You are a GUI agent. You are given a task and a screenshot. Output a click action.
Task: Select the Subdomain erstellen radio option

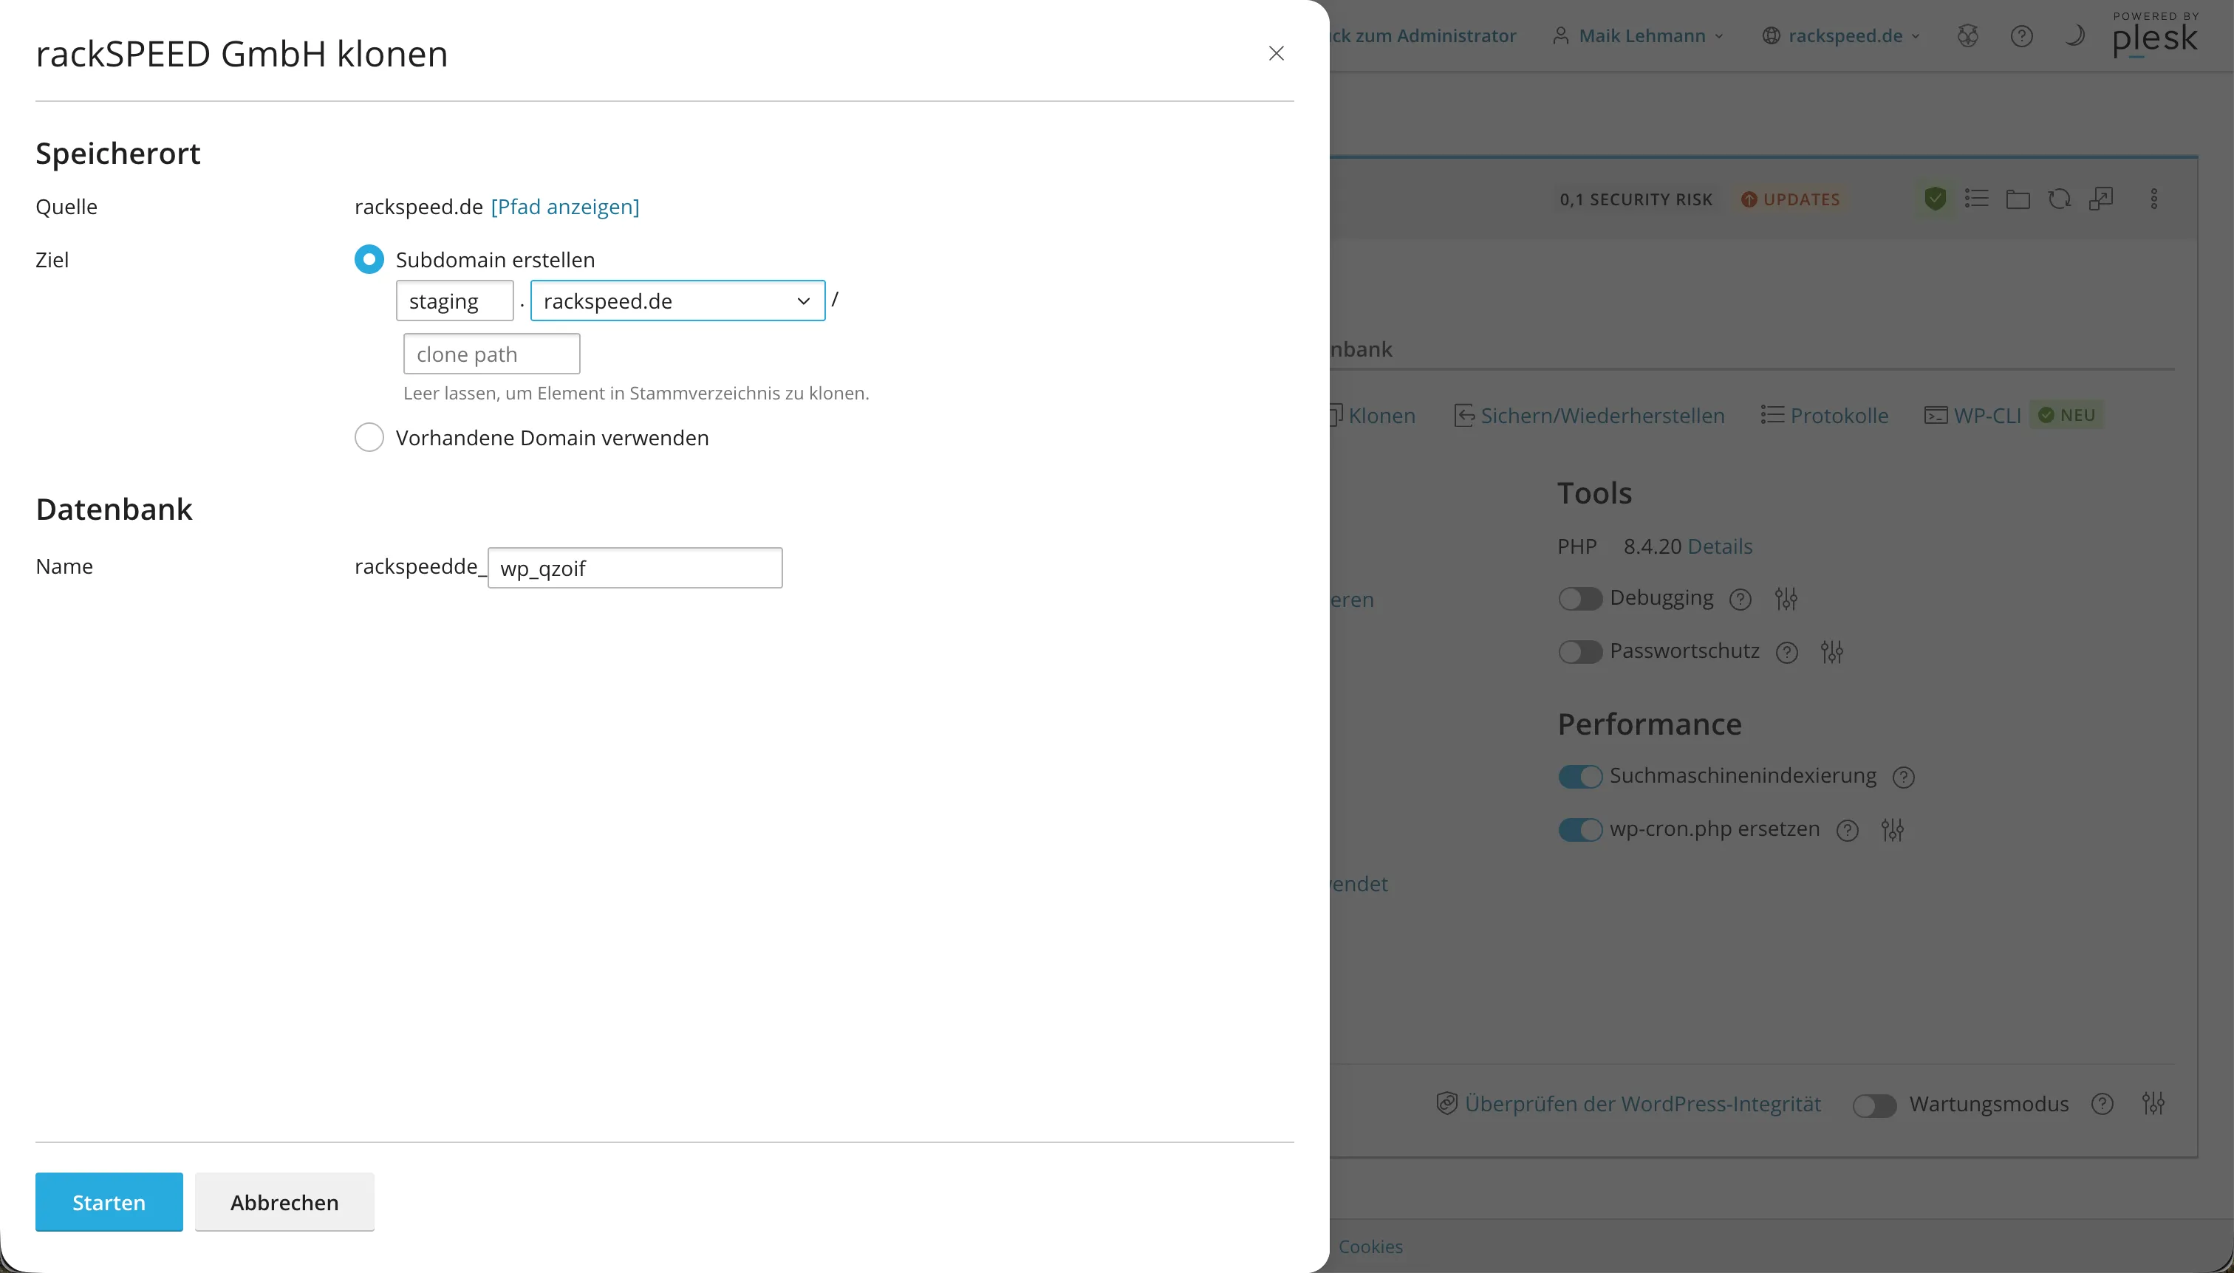[369, 260]
